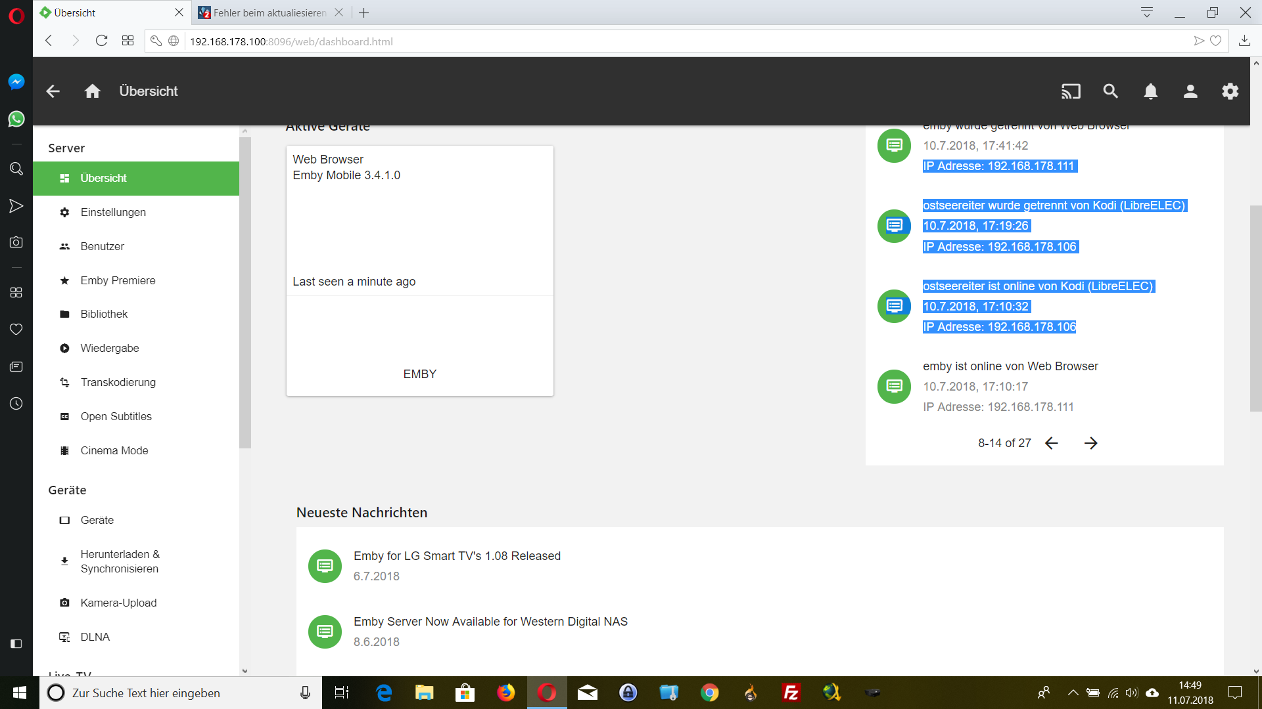The height and width of the screenshot is (709, 1262).
Task: Open Emby search magnifier icon
Action: [x=1111, y=91]
